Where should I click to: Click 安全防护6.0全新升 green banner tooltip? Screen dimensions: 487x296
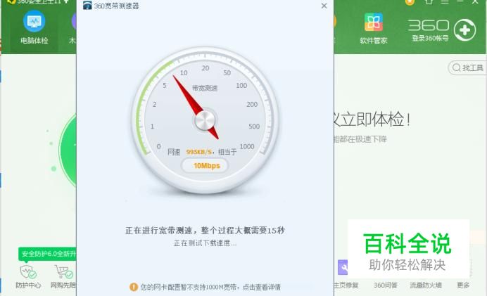pyautogui.click(x=47, y=254)
